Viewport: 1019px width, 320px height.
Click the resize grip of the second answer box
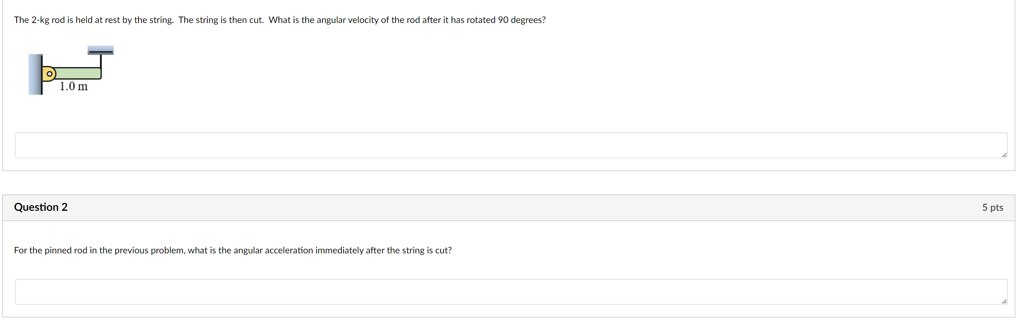[x=1004, y=302]
